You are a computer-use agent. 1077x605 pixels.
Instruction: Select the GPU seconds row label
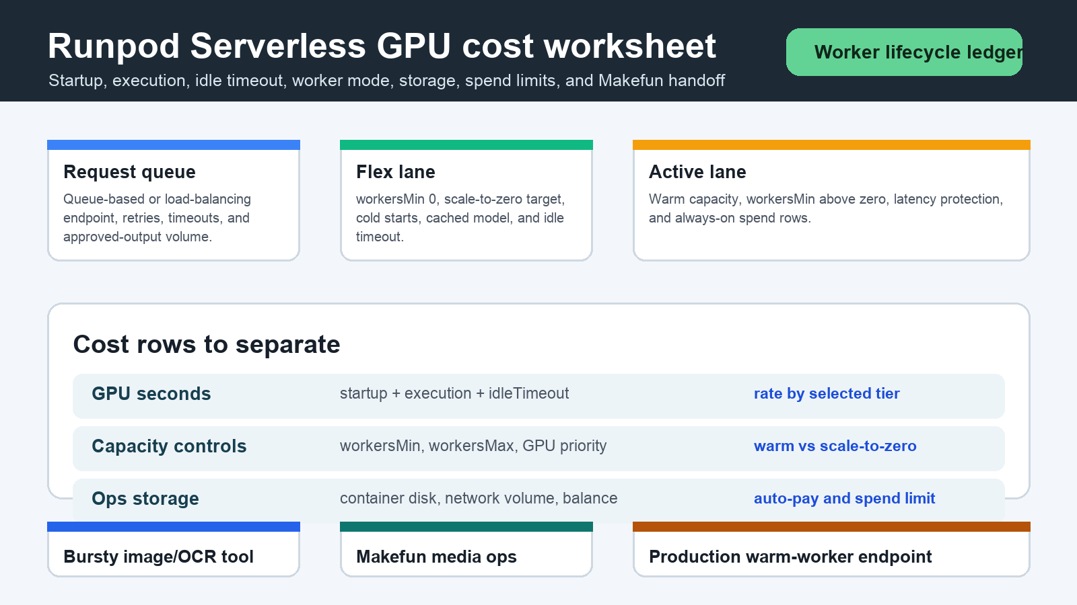coord(151,394)
